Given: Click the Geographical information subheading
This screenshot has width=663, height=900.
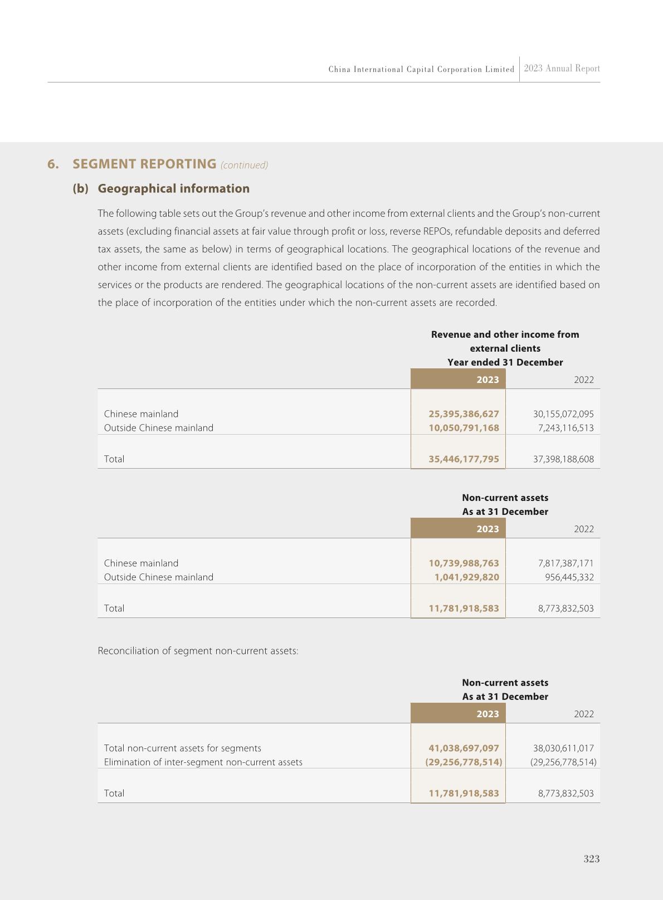Looking at the screenshot, I should [x=173, y=188].
